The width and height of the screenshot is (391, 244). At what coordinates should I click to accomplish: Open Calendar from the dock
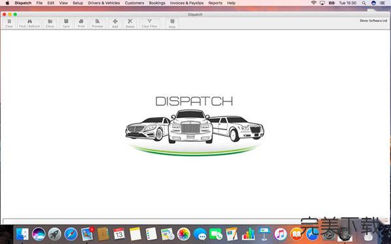click(x=119, y=234)
